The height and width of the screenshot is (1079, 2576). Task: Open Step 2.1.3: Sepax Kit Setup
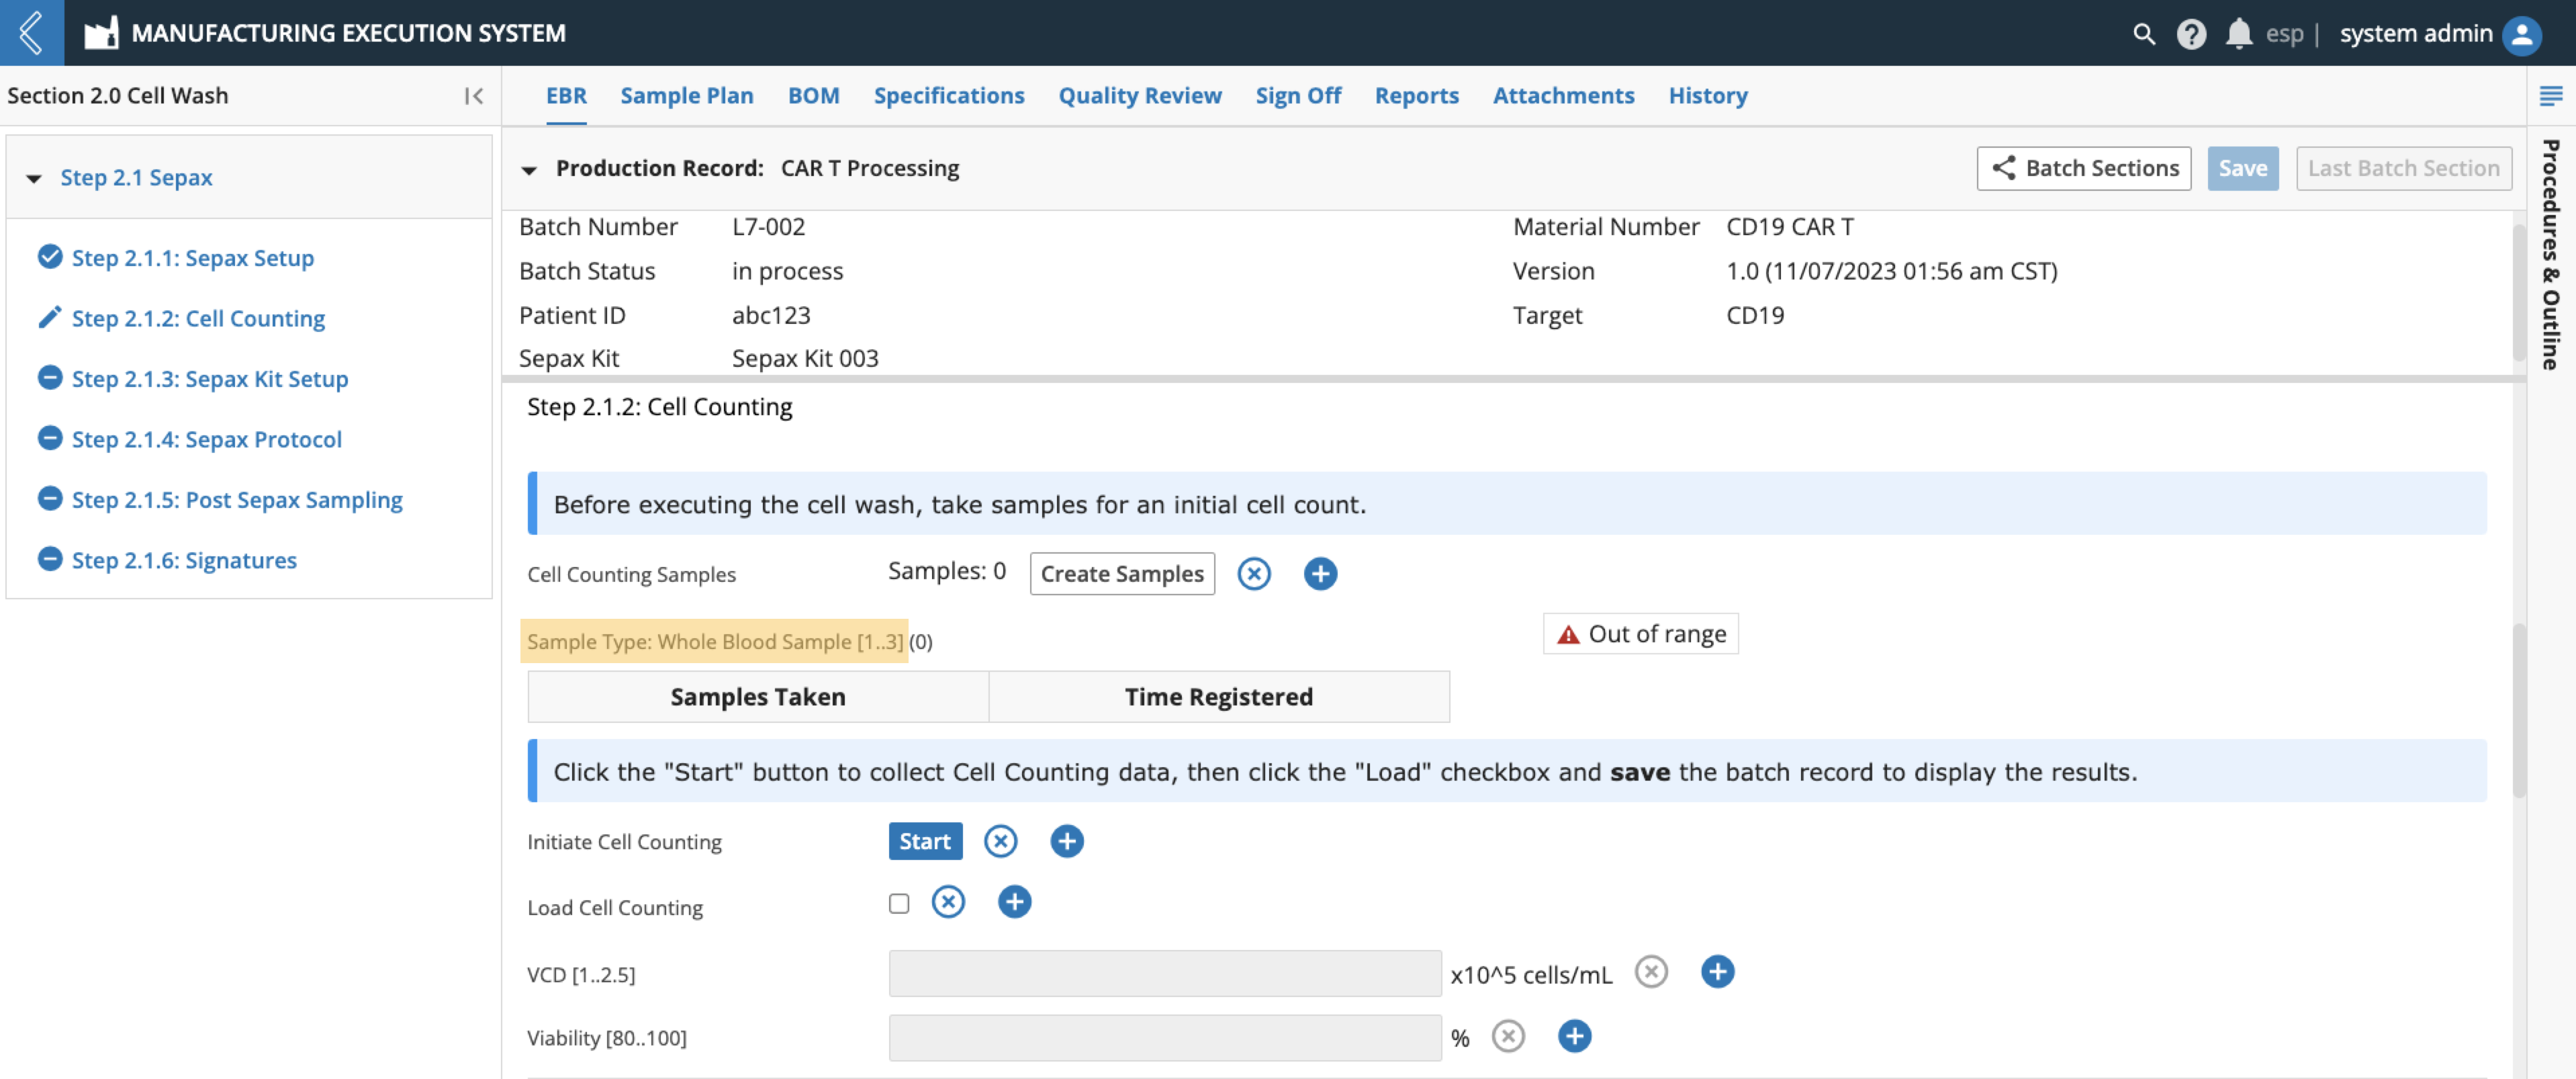coord(210,378)
